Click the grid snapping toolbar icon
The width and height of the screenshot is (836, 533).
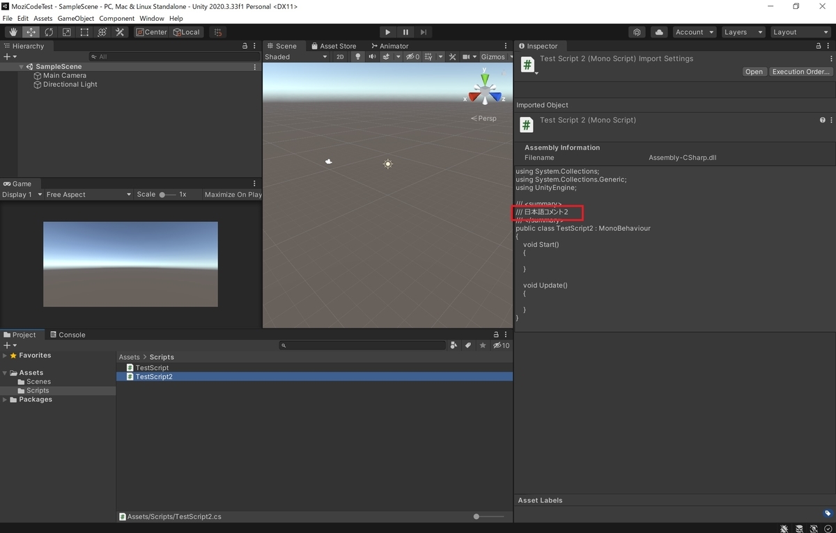[x=218, y=32]
